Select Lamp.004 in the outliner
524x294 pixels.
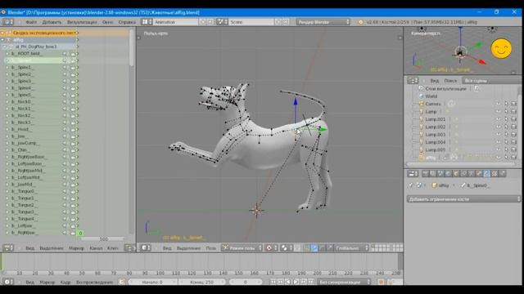coord(435,142)
